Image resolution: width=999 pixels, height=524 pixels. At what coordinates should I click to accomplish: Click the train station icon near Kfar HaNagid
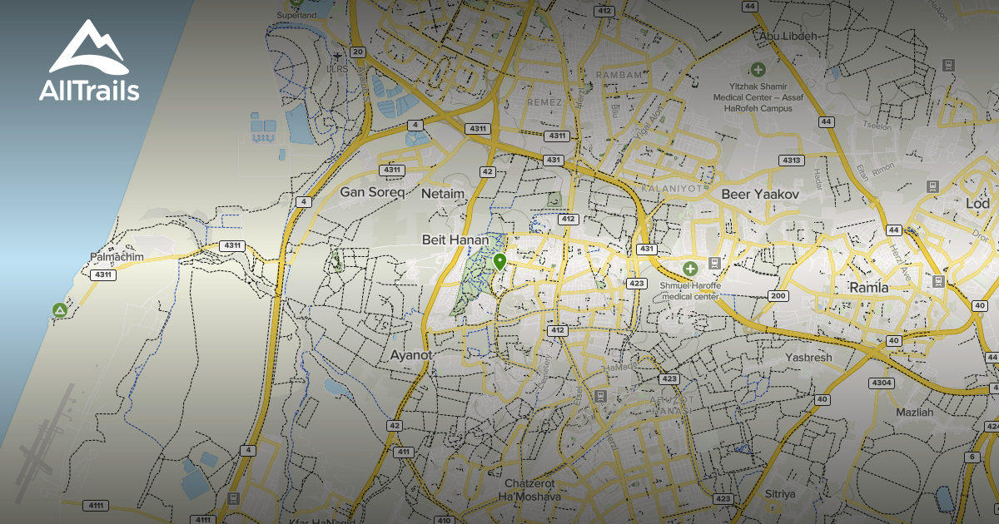tap(233, 499)
